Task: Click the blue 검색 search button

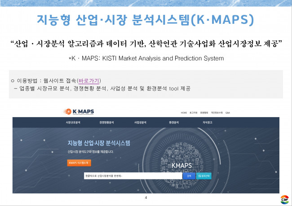Action: pos(189,176)
